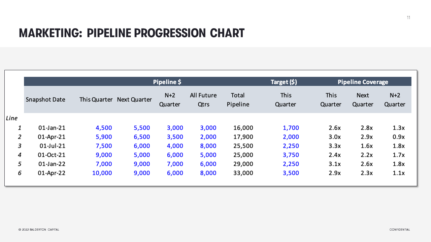431x242 pixels.
Task: Click the Total Pipeline column header
Action: (x=238, y=99)
